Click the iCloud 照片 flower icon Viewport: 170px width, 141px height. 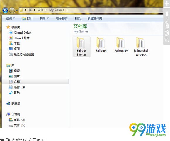coord(11,38)
